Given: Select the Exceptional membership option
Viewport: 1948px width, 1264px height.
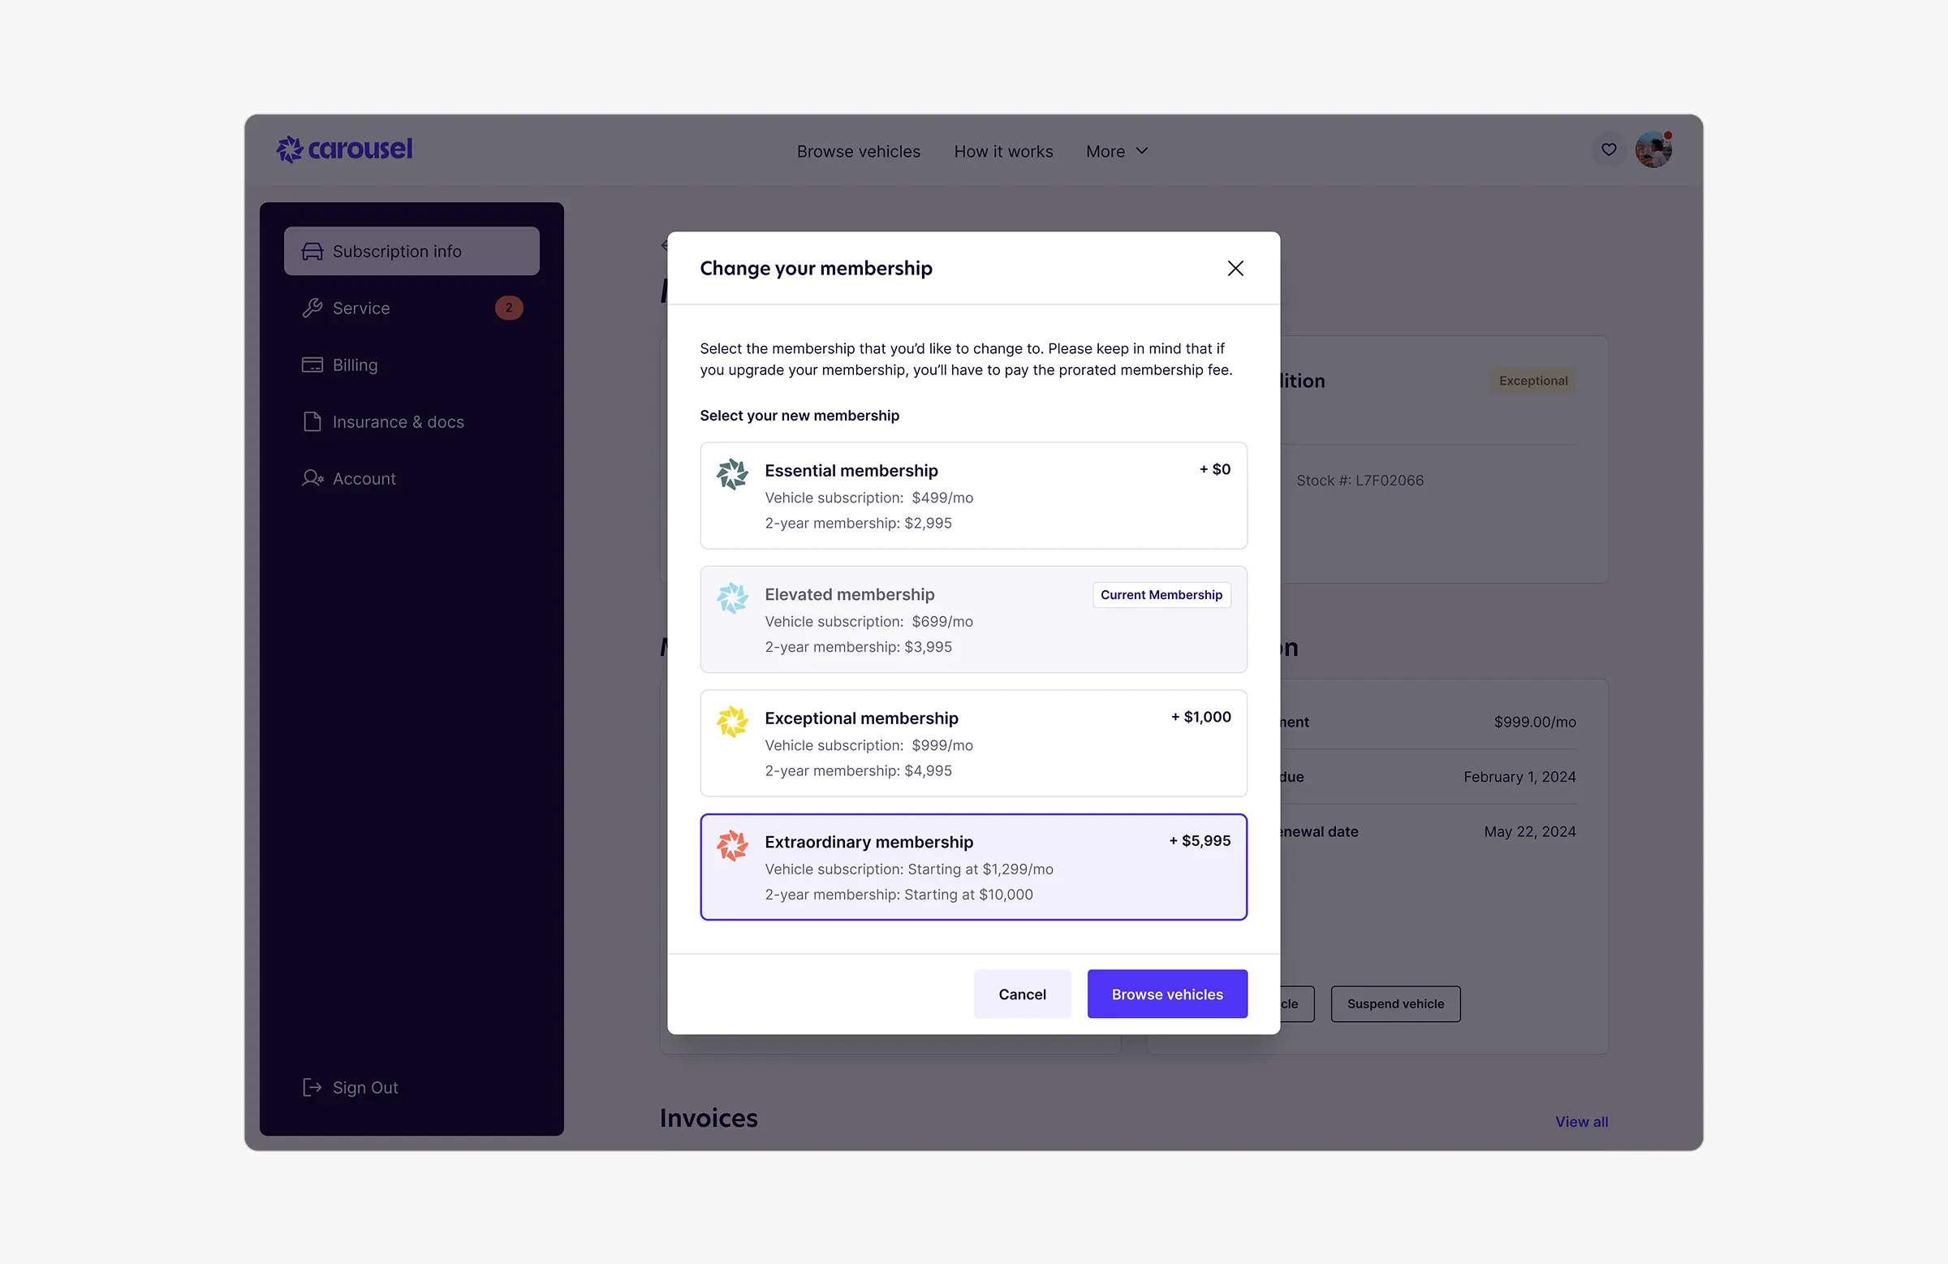Looking at the screenshot, I should click(973, 744).
